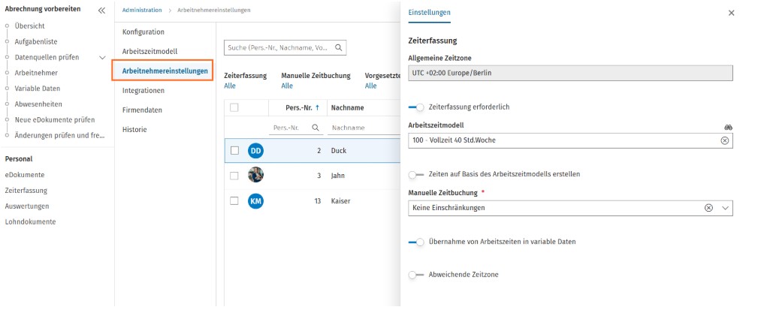This screenshot has width=758, height=316.
Task: Open Abwesenheiten in the sidebar
Action: click(x=38, y=104)
